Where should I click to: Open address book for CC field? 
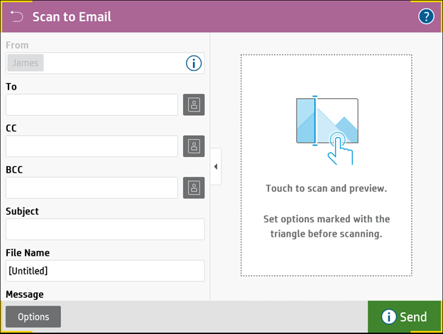coord(194,146)
